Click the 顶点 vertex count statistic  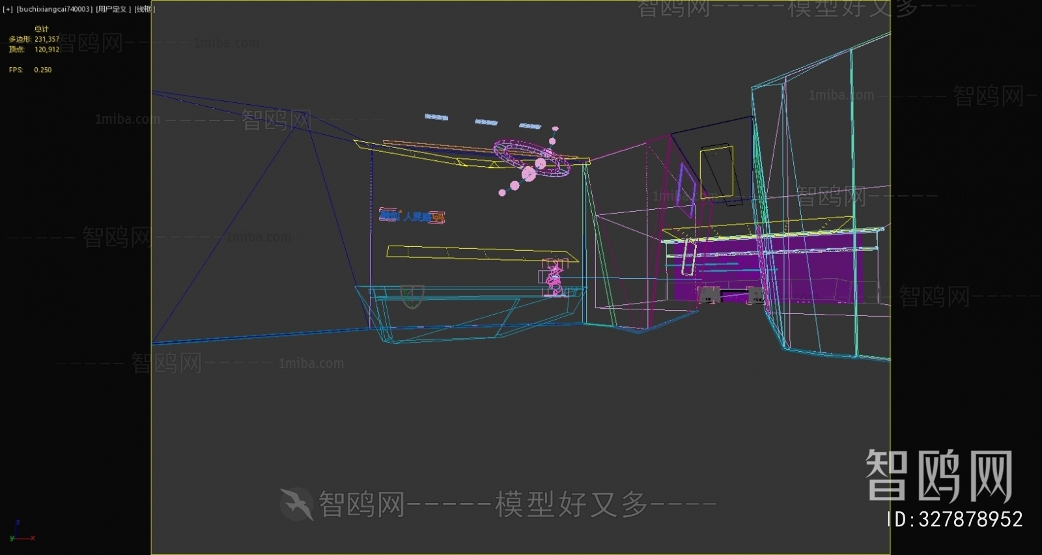click(47, 50)
